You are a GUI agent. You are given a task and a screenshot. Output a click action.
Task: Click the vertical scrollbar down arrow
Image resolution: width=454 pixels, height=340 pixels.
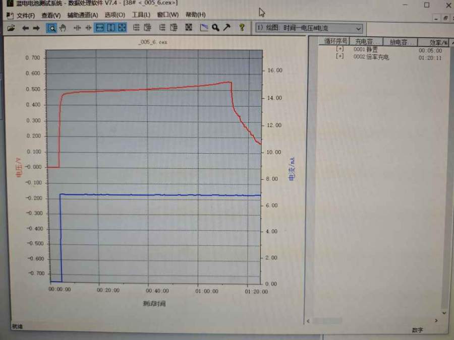tap(444, 313)
